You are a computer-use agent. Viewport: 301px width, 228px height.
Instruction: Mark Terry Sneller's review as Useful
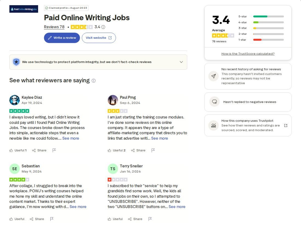115,219
